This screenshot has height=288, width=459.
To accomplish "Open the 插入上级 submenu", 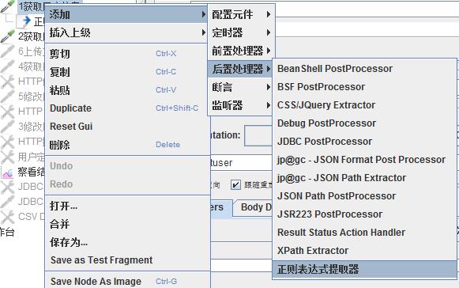I will point(126,32).
